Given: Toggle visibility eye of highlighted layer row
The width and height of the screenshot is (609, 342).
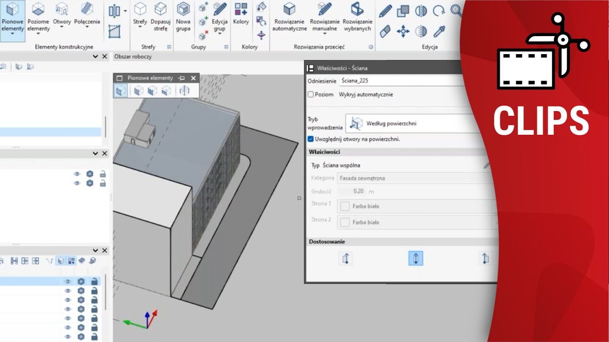Looking at the screenshot, I should [68, 281].
